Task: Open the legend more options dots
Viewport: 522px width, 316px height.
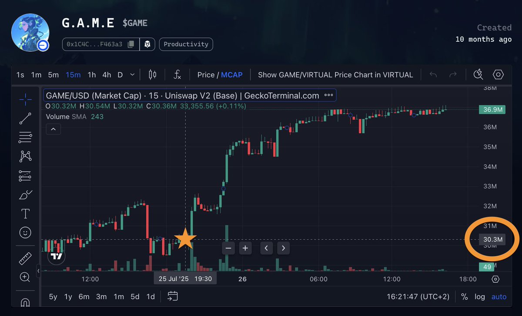Action: [328, 96]
